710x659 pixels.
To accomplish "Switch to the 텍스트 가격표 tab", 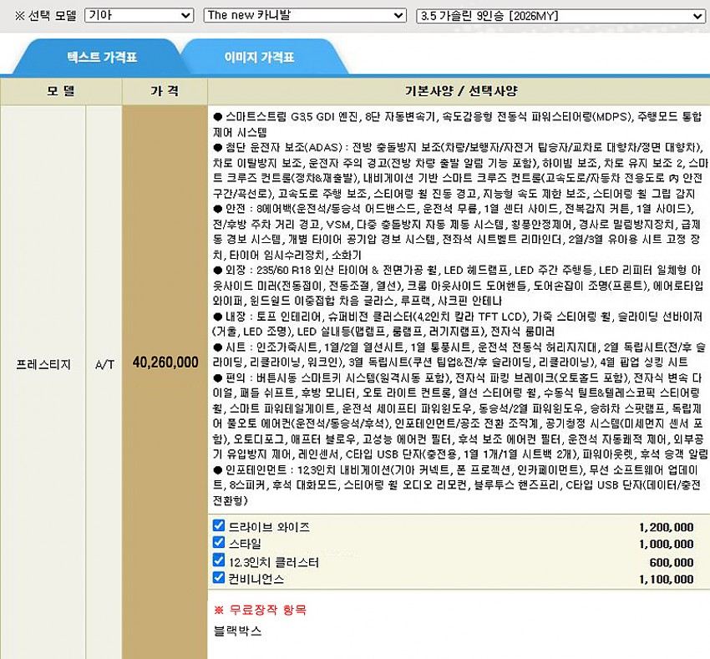I will click(x=102, y=58).
